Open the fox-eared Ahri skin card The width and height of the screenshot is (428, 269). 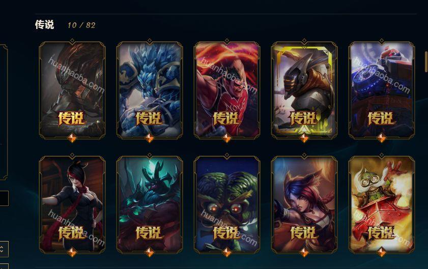304,204
